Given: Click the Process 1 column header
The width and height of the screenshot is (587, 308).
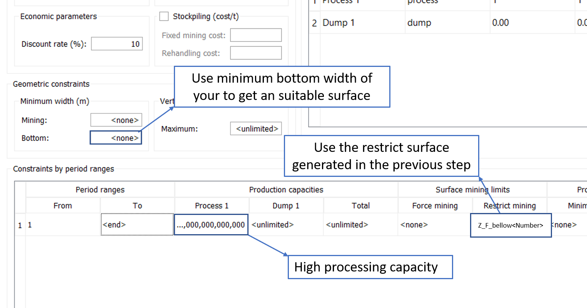Looking at the screenshot, I should (212, 206).
